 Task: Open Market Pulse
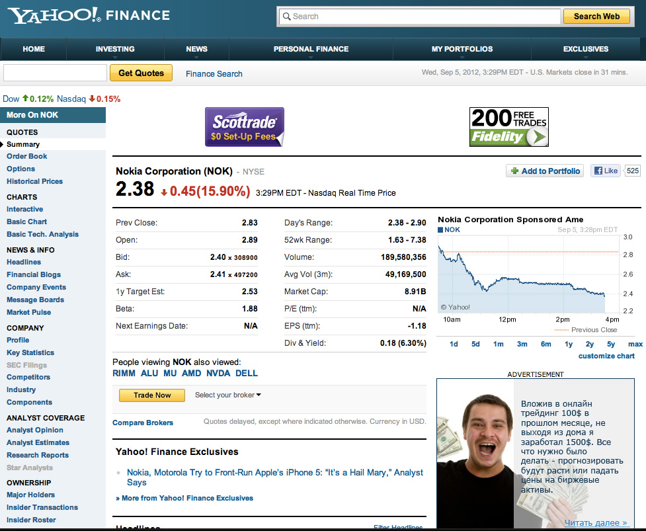pos(29,312)
